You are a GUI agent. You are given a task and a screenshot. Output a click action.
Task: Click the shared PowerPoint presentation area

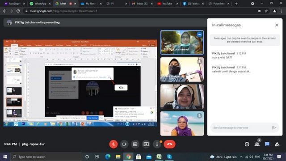[x=80, y=83]
